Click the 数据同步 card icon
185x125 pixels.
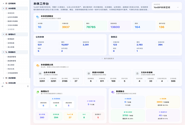(x=160, y=112)
